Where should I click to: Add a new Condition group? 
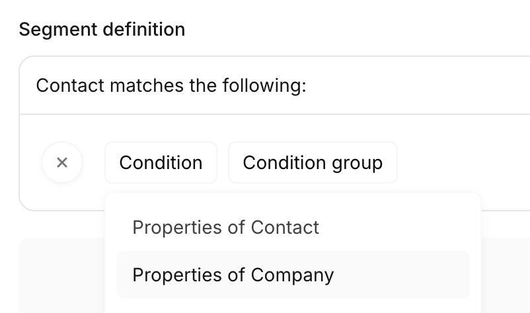[x=313, y=162]
